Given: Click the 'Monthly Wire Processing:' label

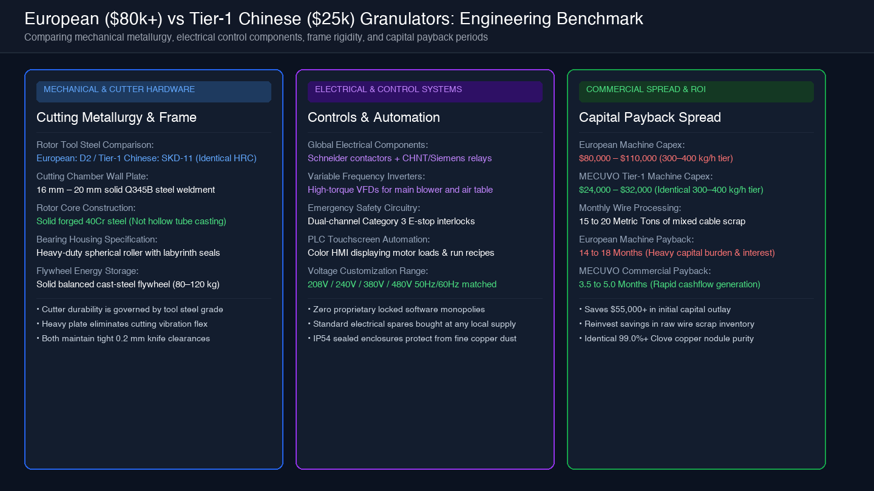Looking at the screenshot, I should pos(631,208).
